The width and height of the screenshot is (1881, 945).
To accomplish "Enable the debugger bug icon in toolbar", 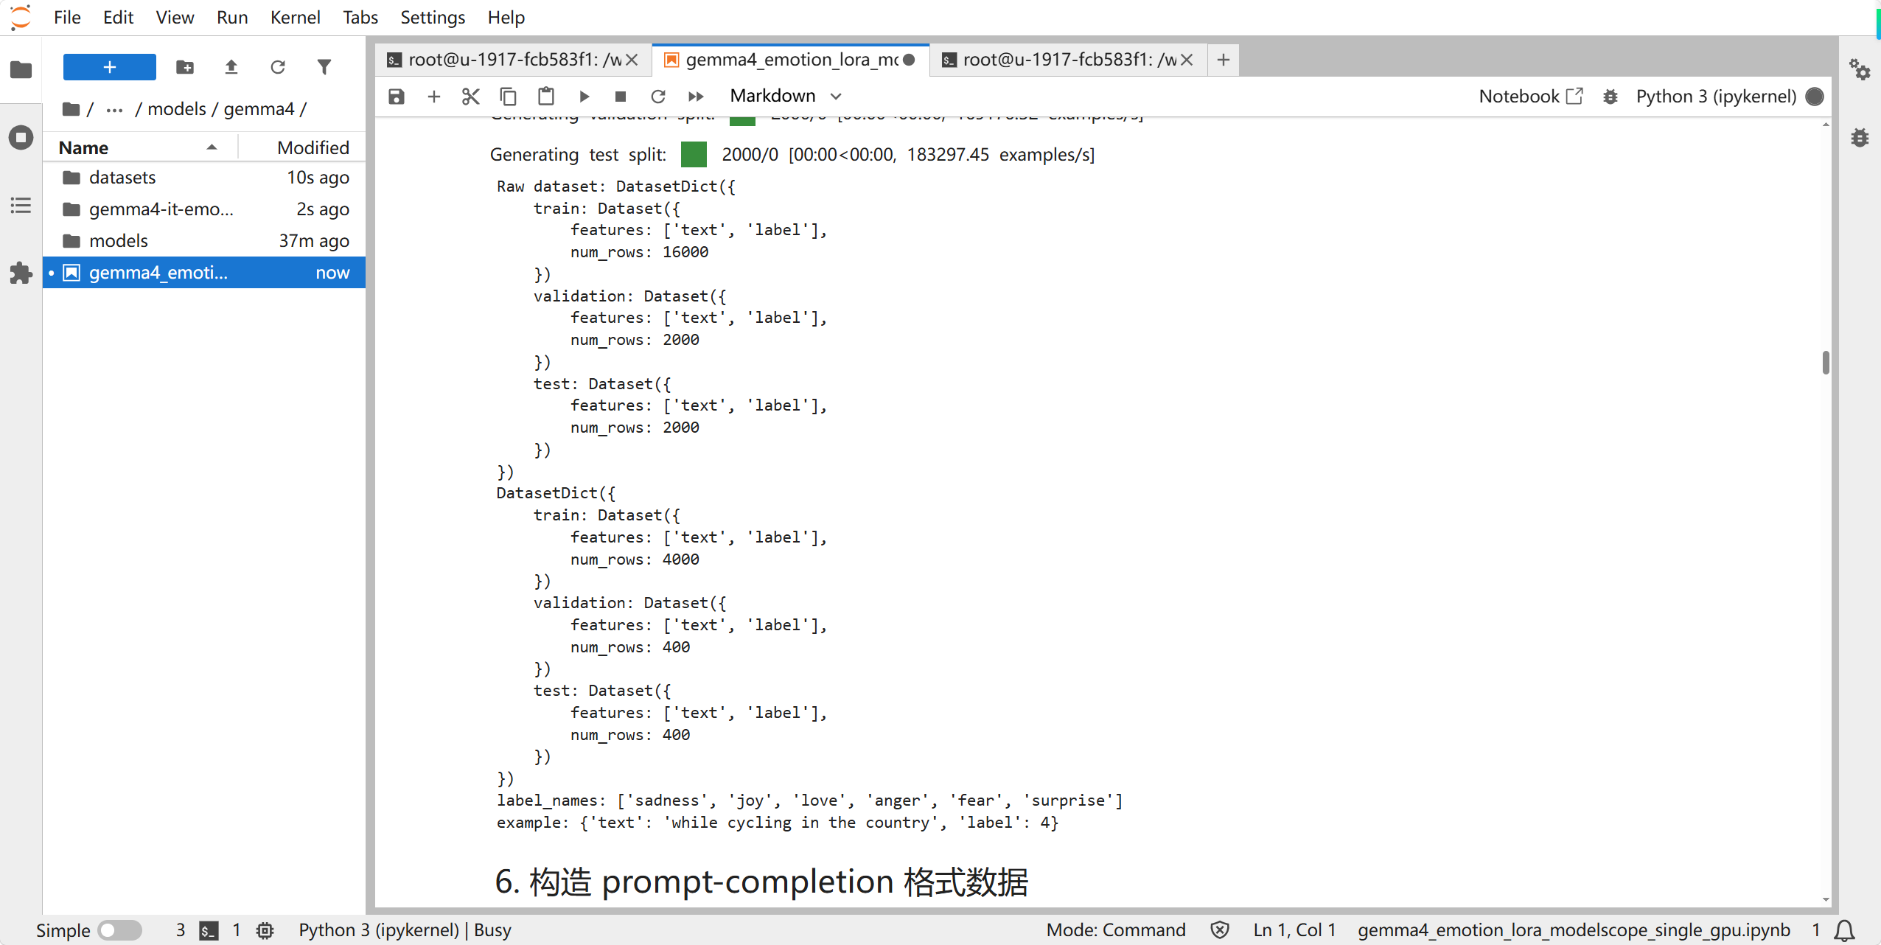I will [1610, 97].
